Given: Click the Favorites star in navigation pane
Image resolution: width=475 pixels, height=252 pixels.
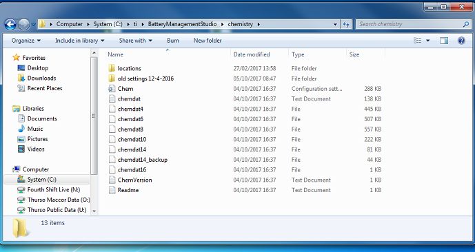Looking at the screenshot, I should pyautogui.click(x=16, y=57).
